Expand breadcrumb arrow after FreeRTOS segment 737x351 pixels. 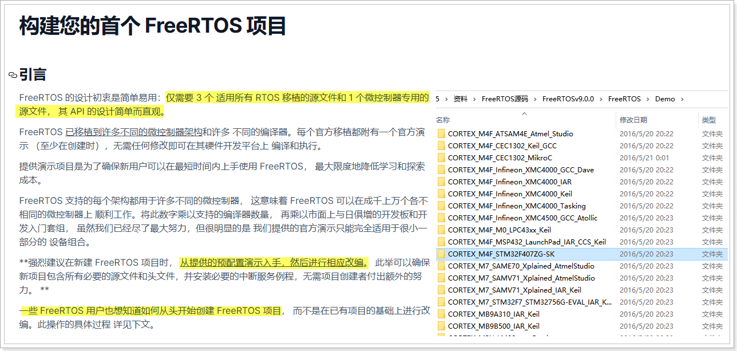click(x=648, y=99)
